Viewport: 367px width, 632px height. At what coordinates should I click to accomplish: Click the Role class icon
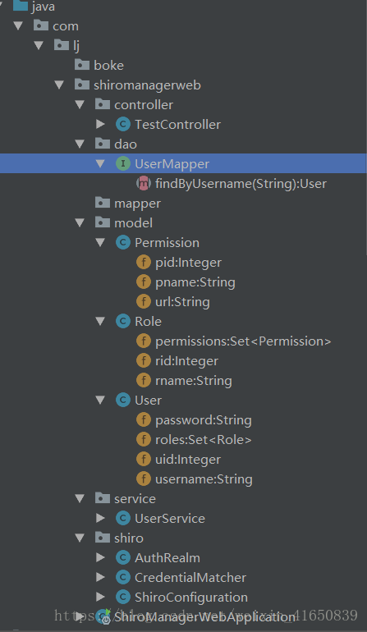[x=123, y=321]
